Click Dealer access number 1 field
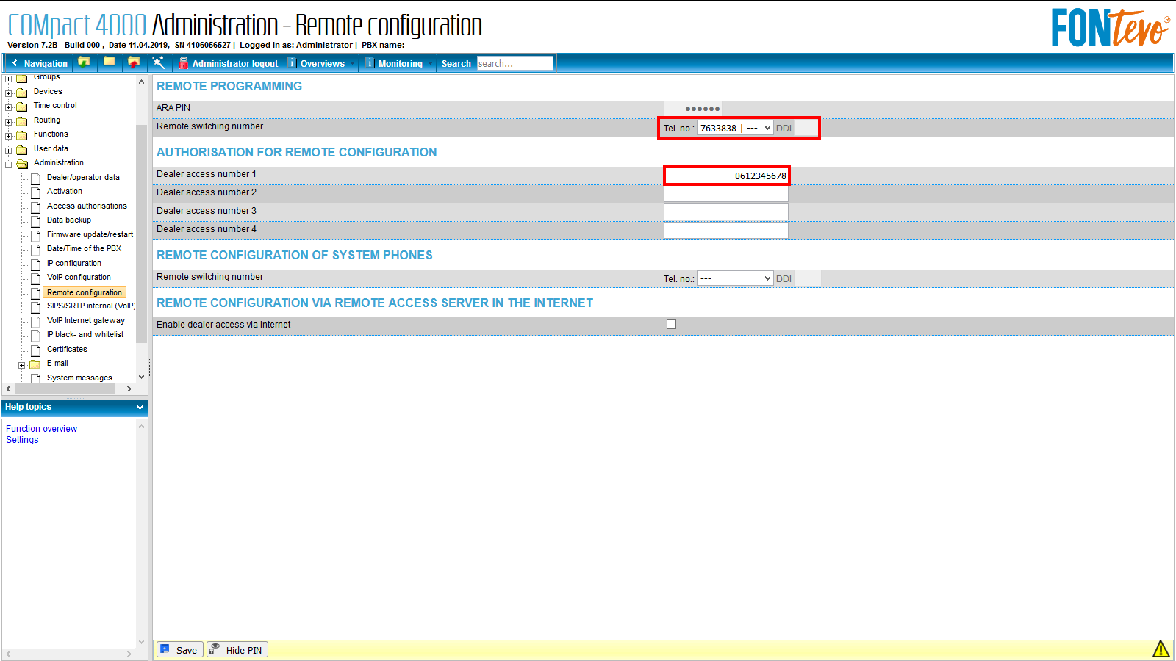The width and height of the screenshot is (1176, 661). pos(726,176)
